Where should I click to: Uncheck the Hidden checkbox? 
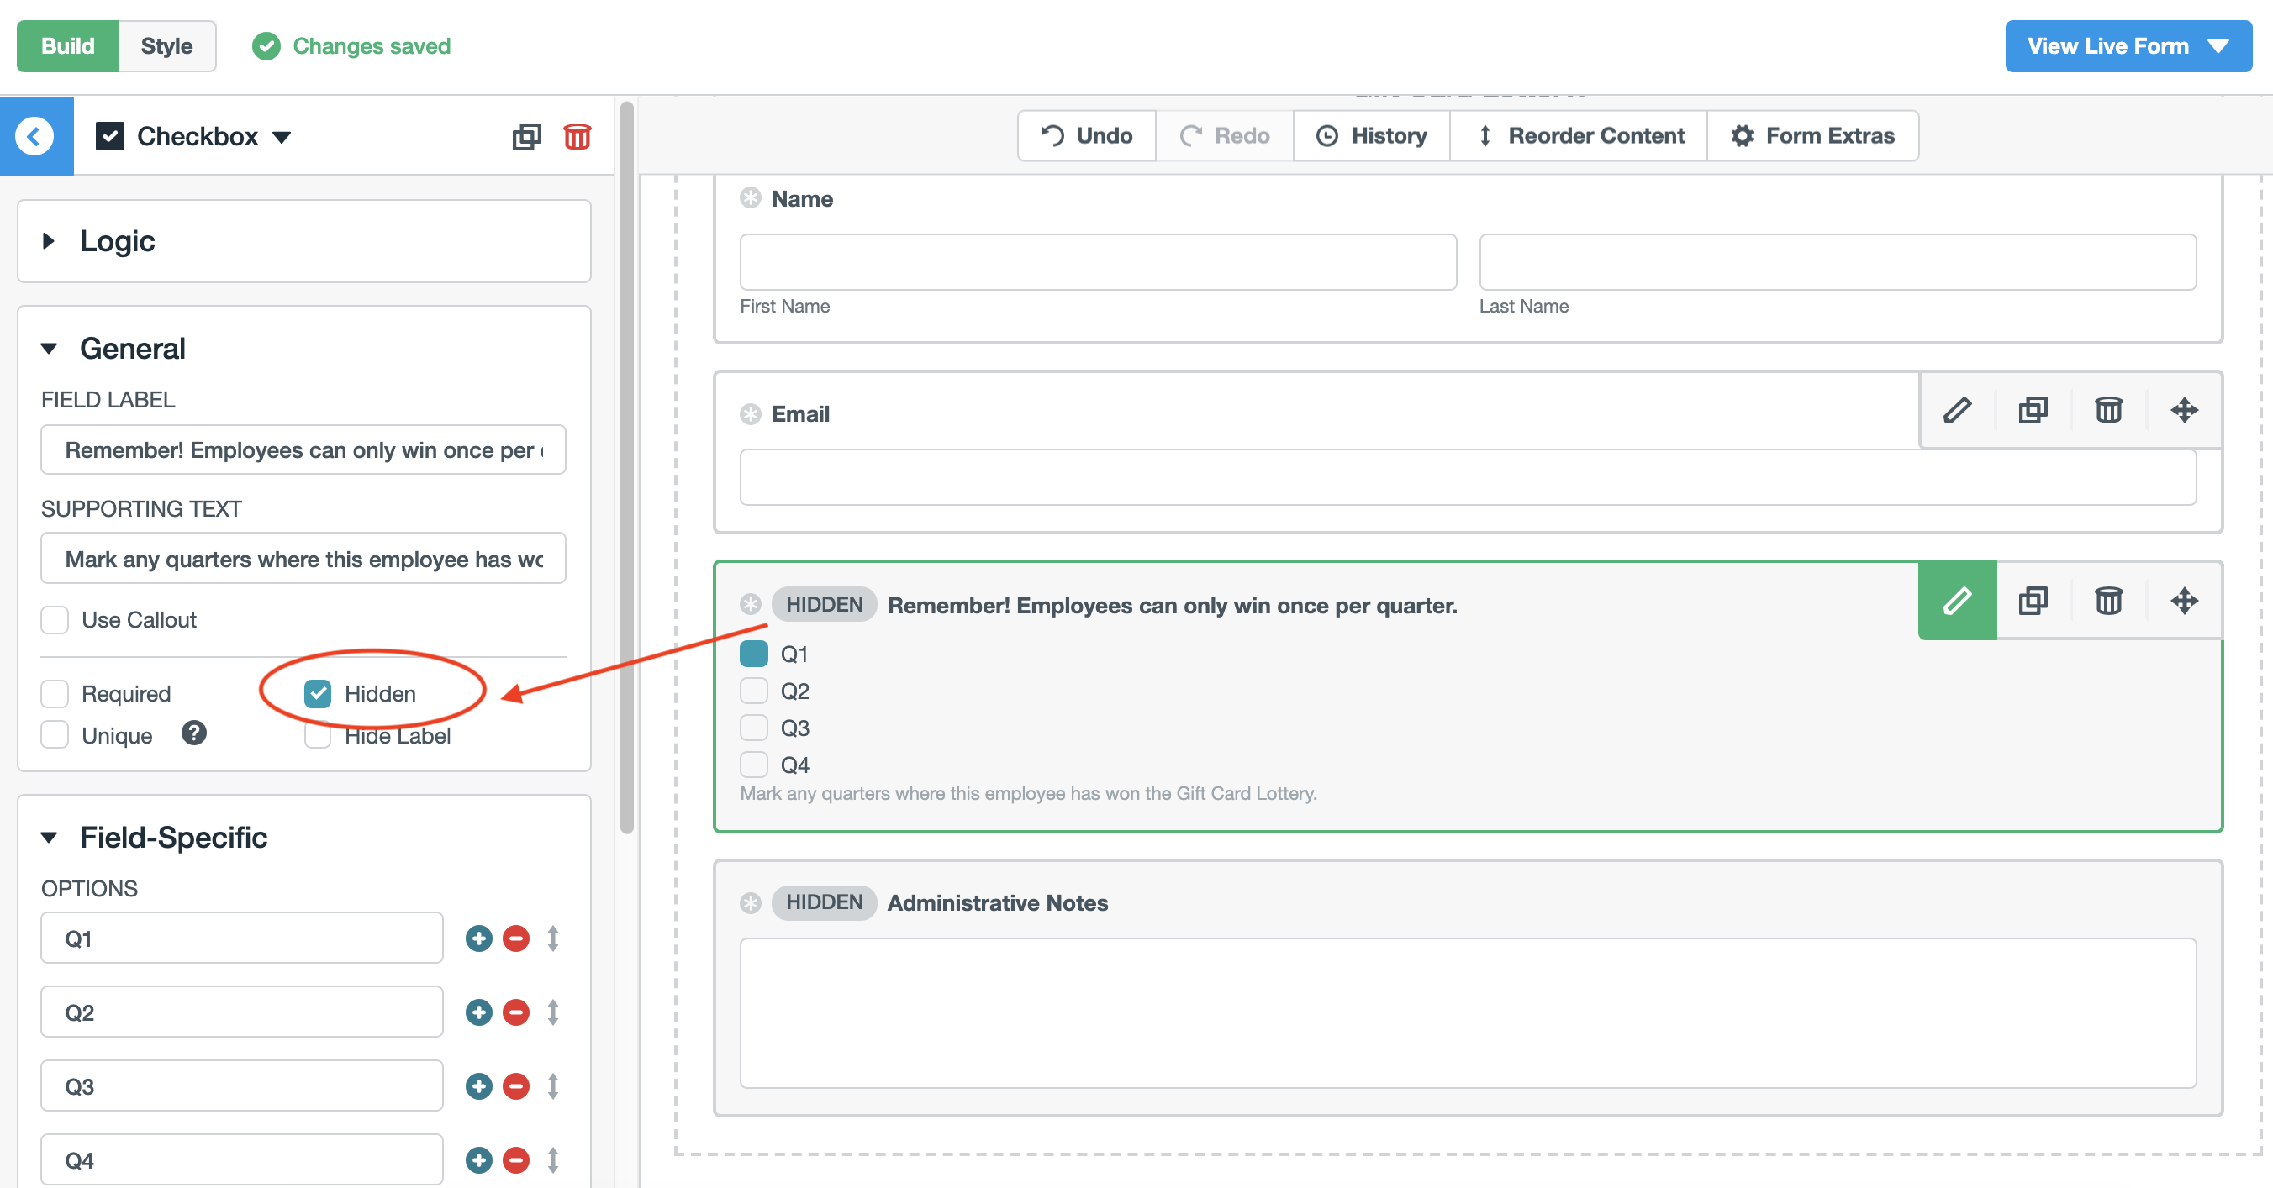(x=318, y=694)
